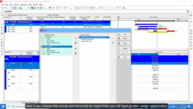Image resolution: width=193 pixels, height=109 pixels.
Task: Remove all fields with double left arrow
Action: pos(76,53)
